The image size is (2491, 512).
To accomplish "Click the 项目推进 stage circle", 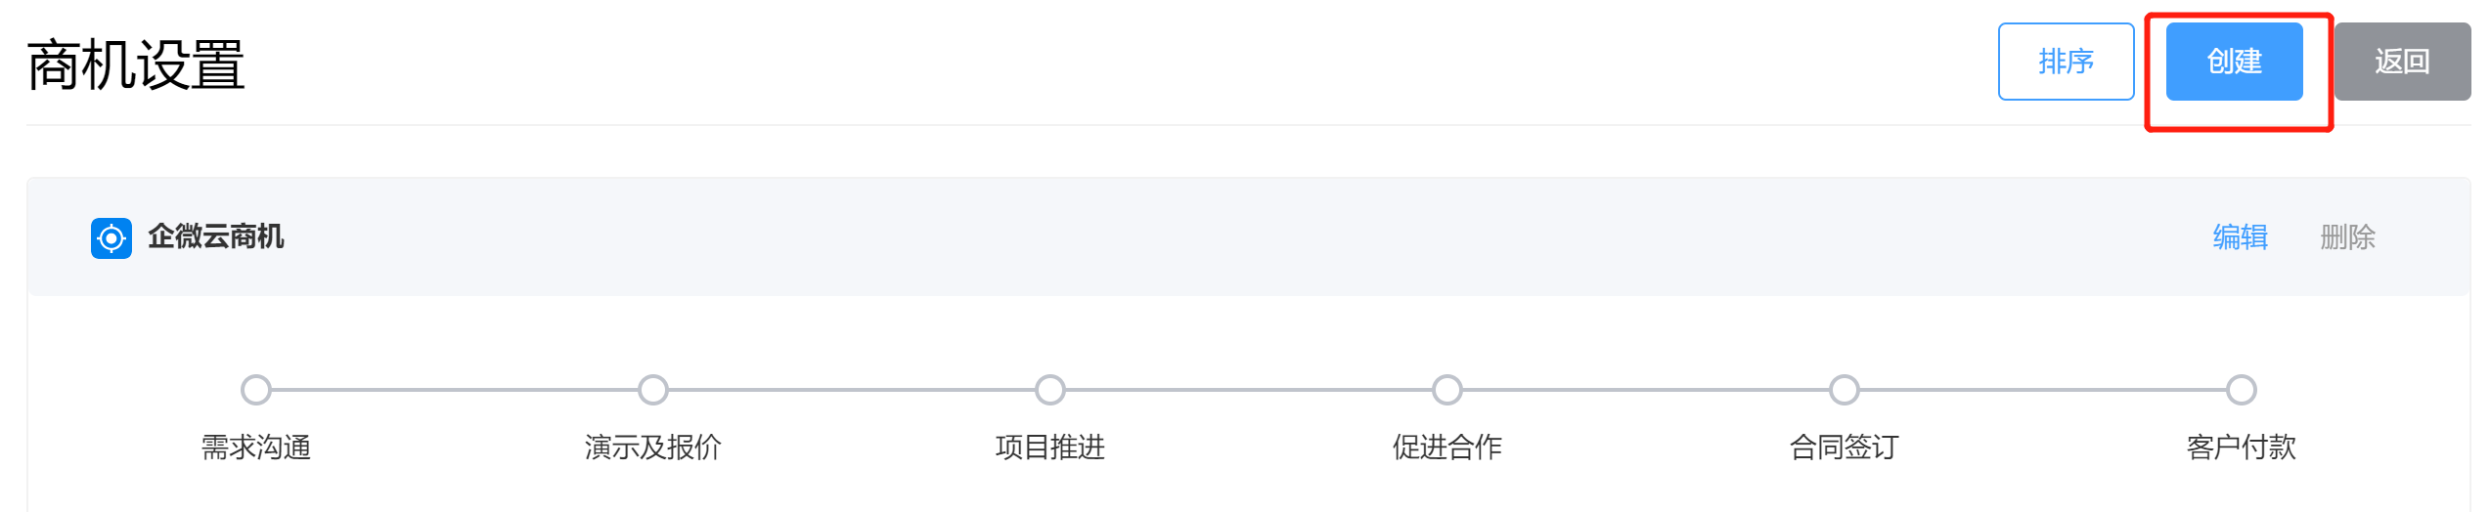I will point(1050,390).
